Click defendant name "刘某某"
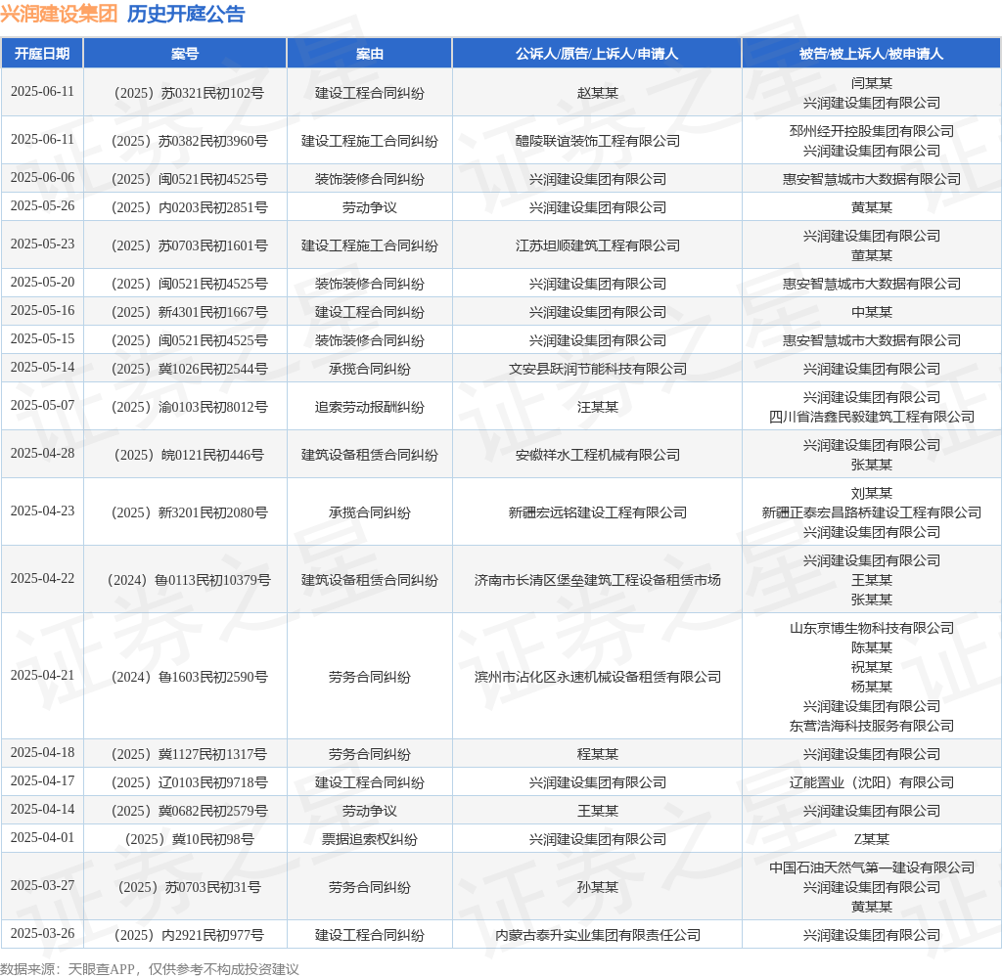This screenshot has width=1002, height=978. point(871,493)
